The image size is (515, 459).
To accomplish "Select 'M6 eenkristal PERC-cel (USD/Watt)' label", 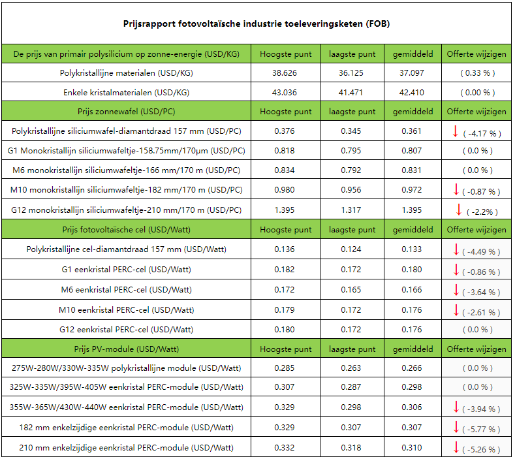I will pos(127,290).
